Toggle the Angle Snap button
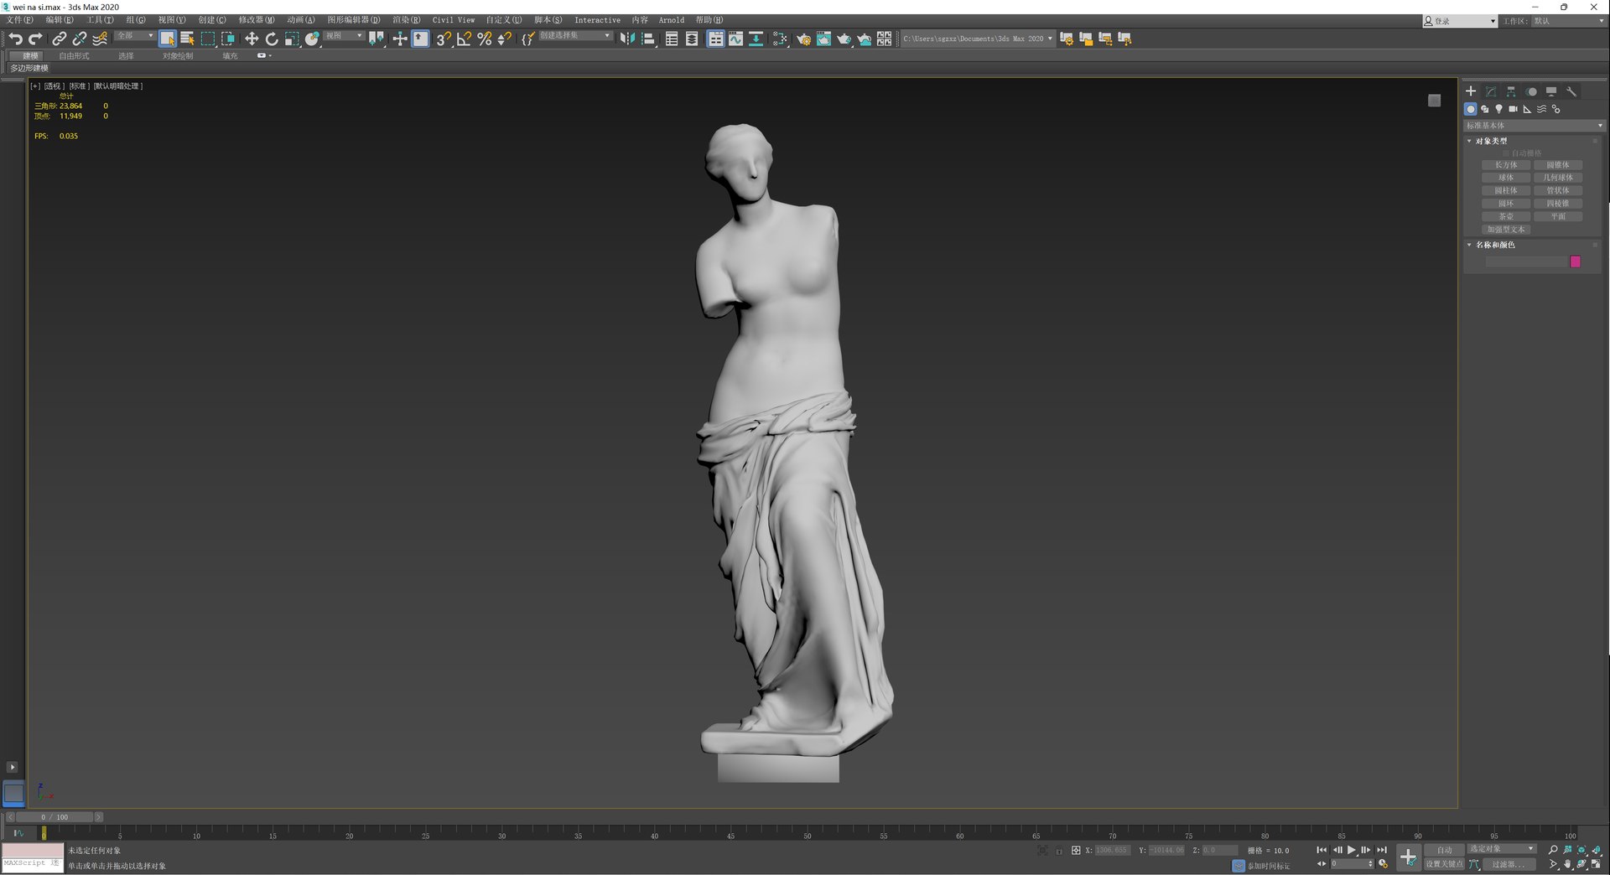 (464, 39)
